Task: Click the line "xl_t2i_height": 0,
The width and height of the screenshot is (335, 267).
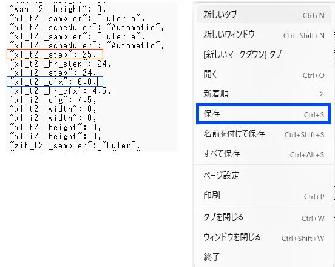Action: click(56, 127)
